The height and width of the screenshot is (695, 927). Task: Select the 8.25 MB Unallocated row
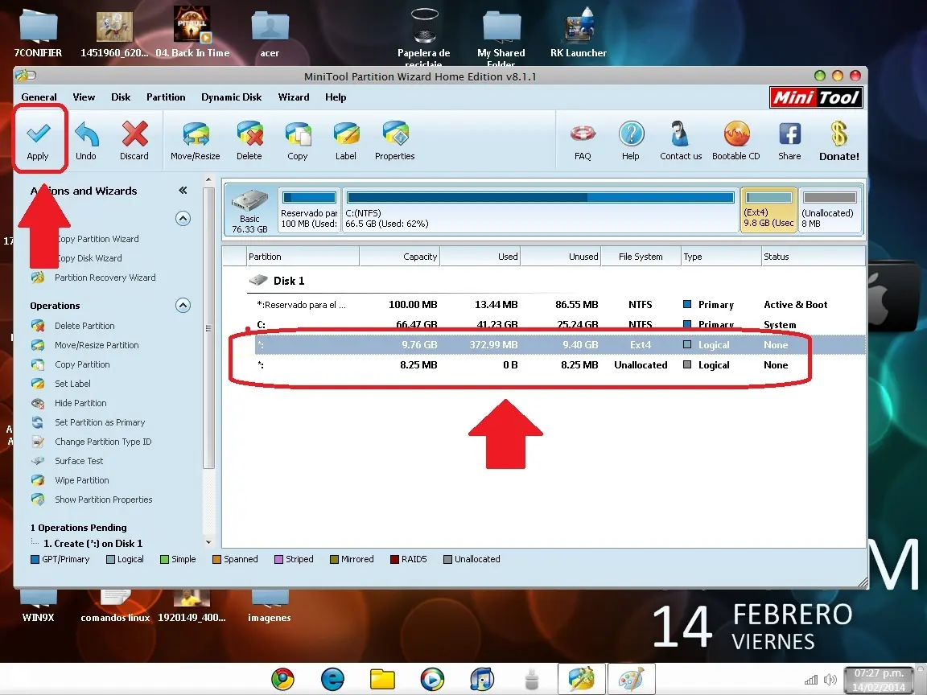(560, 365)
